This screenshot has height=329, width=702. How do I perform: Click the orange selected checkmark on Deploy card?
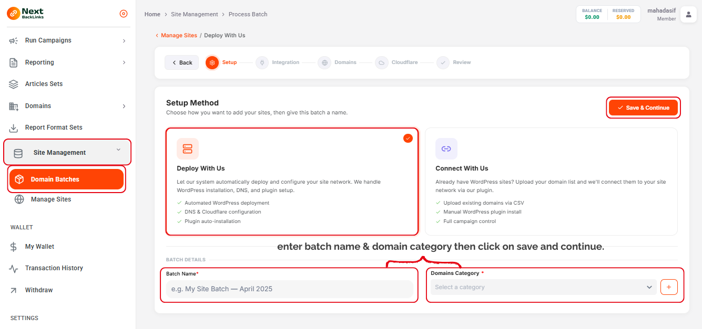pyautogui.click(x=408, y=138)
